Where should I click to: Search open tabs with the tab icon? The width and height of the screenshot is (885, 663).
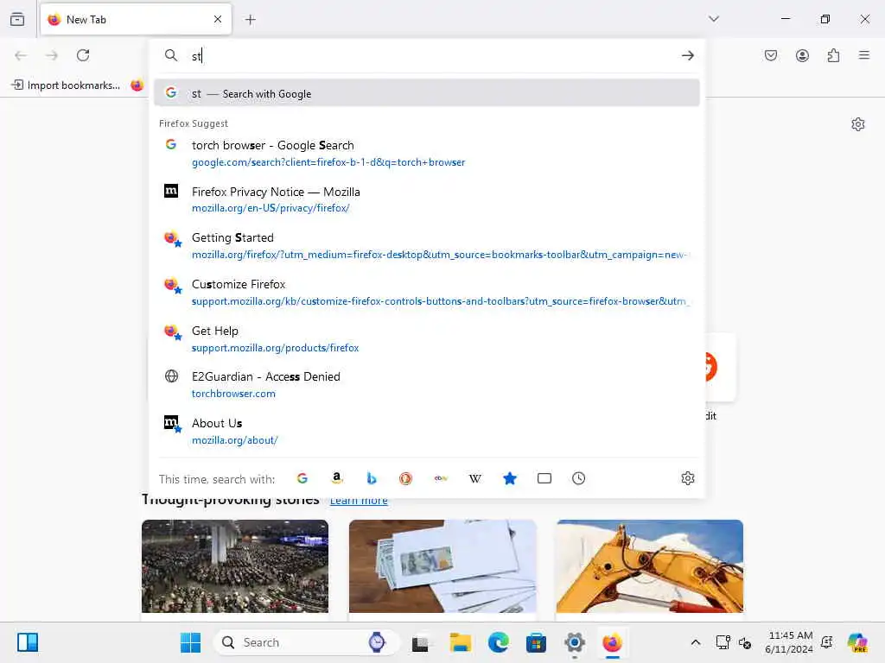pos(544,478)
